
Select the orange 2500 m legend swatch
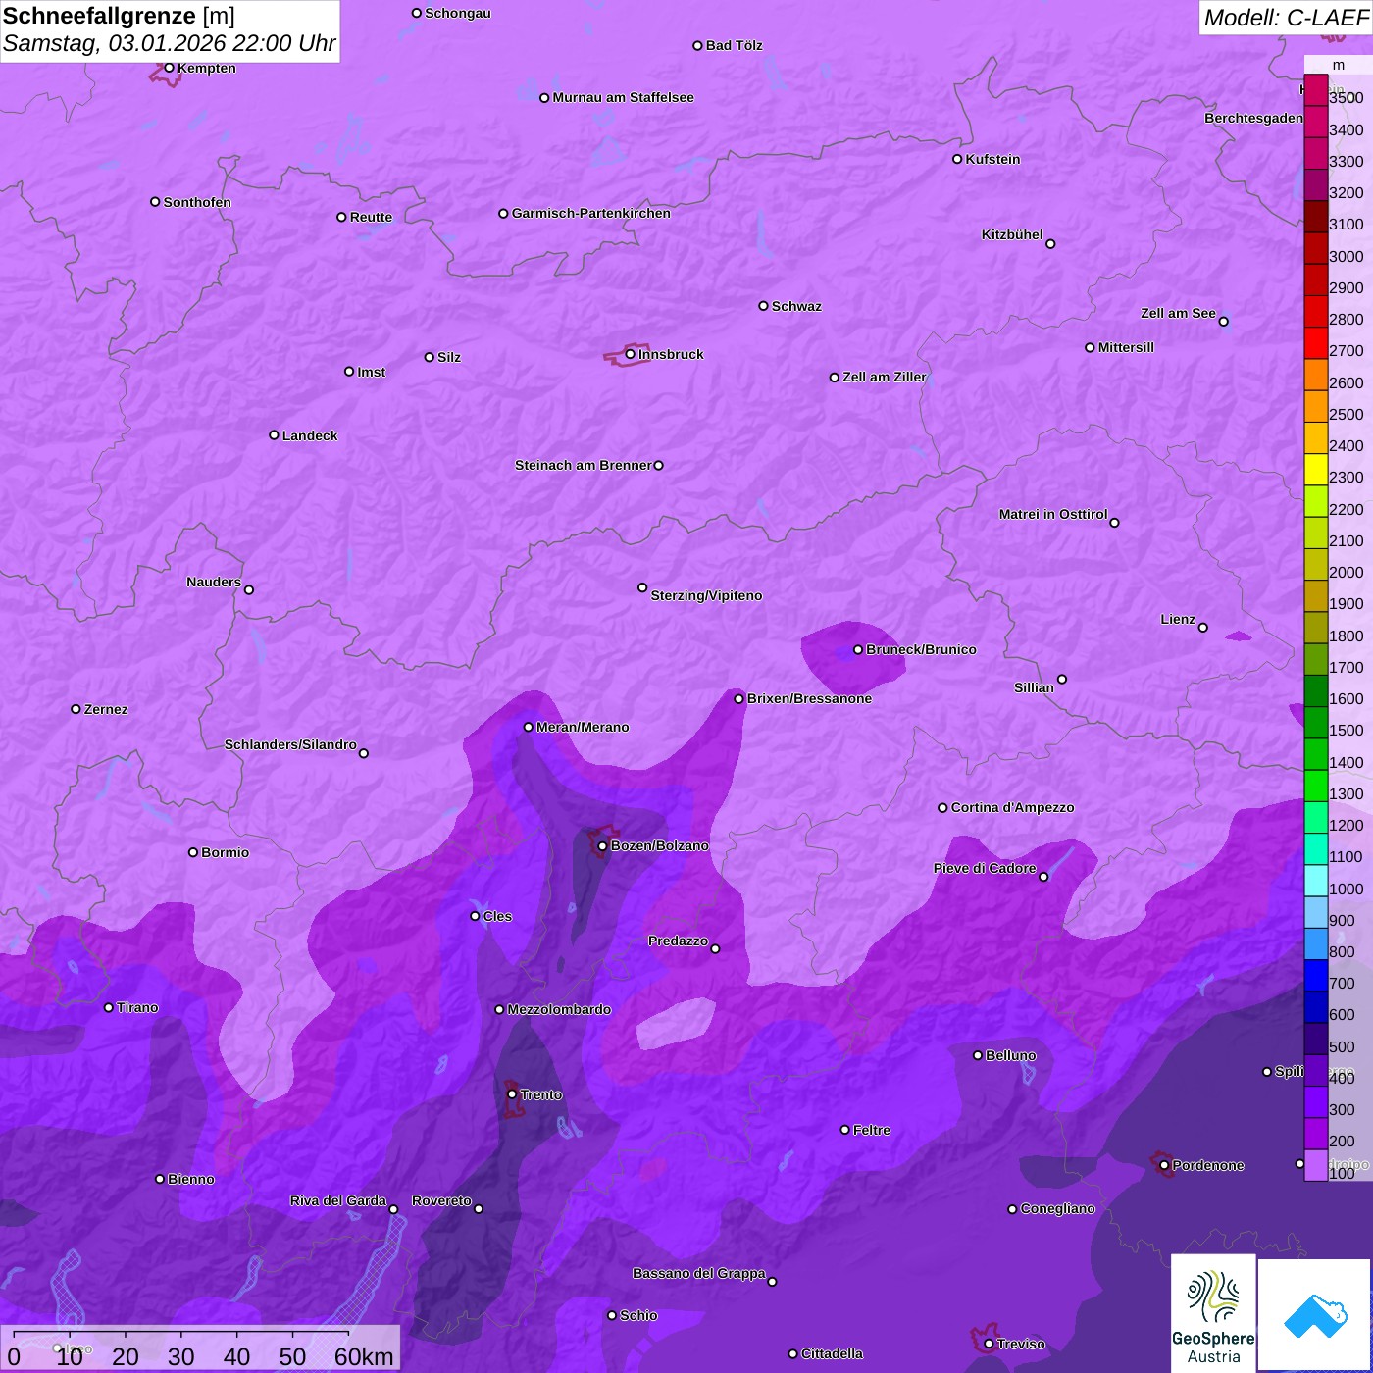(x=1316, y=406)
